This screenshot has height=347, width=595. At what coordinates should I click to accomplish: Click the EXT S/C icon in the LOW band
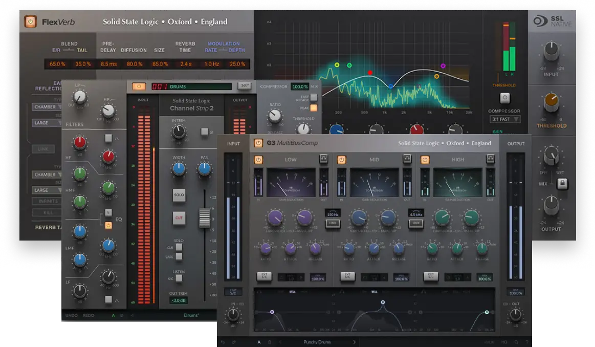click(265, 276)
